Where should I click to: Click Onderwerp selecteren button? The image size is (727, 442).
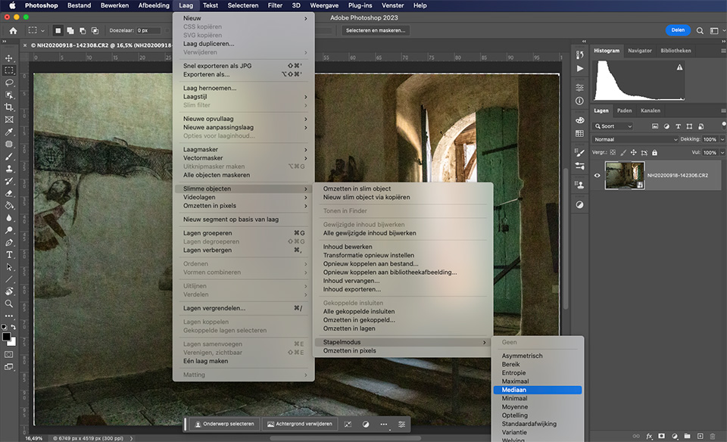click(x=224, y=424)
